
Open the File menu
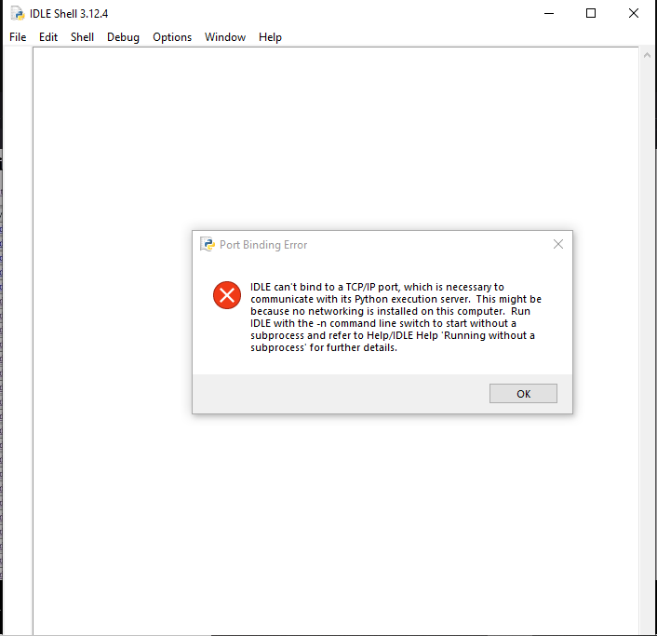pos(18,37)
